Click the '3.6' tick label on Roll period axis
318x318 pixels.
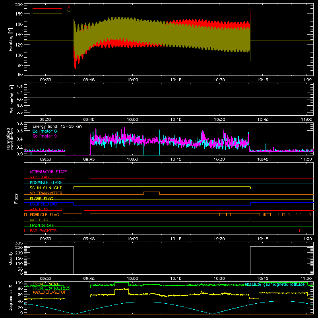click(x=19, y=112)
